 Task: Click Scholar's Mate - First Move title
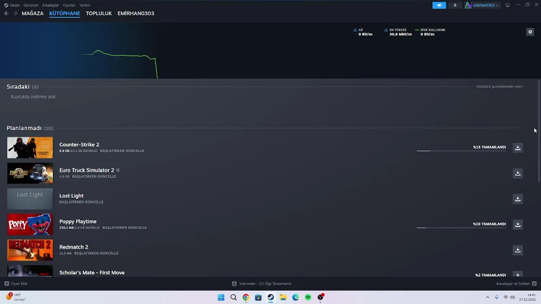[x=92, y=273]
